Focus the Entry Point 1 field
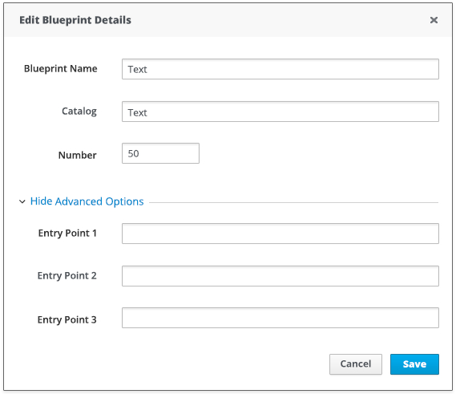Screen dimensions: 456x394 (280, 234)
